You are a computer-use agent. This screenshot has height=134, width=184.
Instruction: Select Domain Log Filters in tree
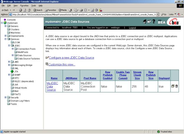(x=20, y=101)
